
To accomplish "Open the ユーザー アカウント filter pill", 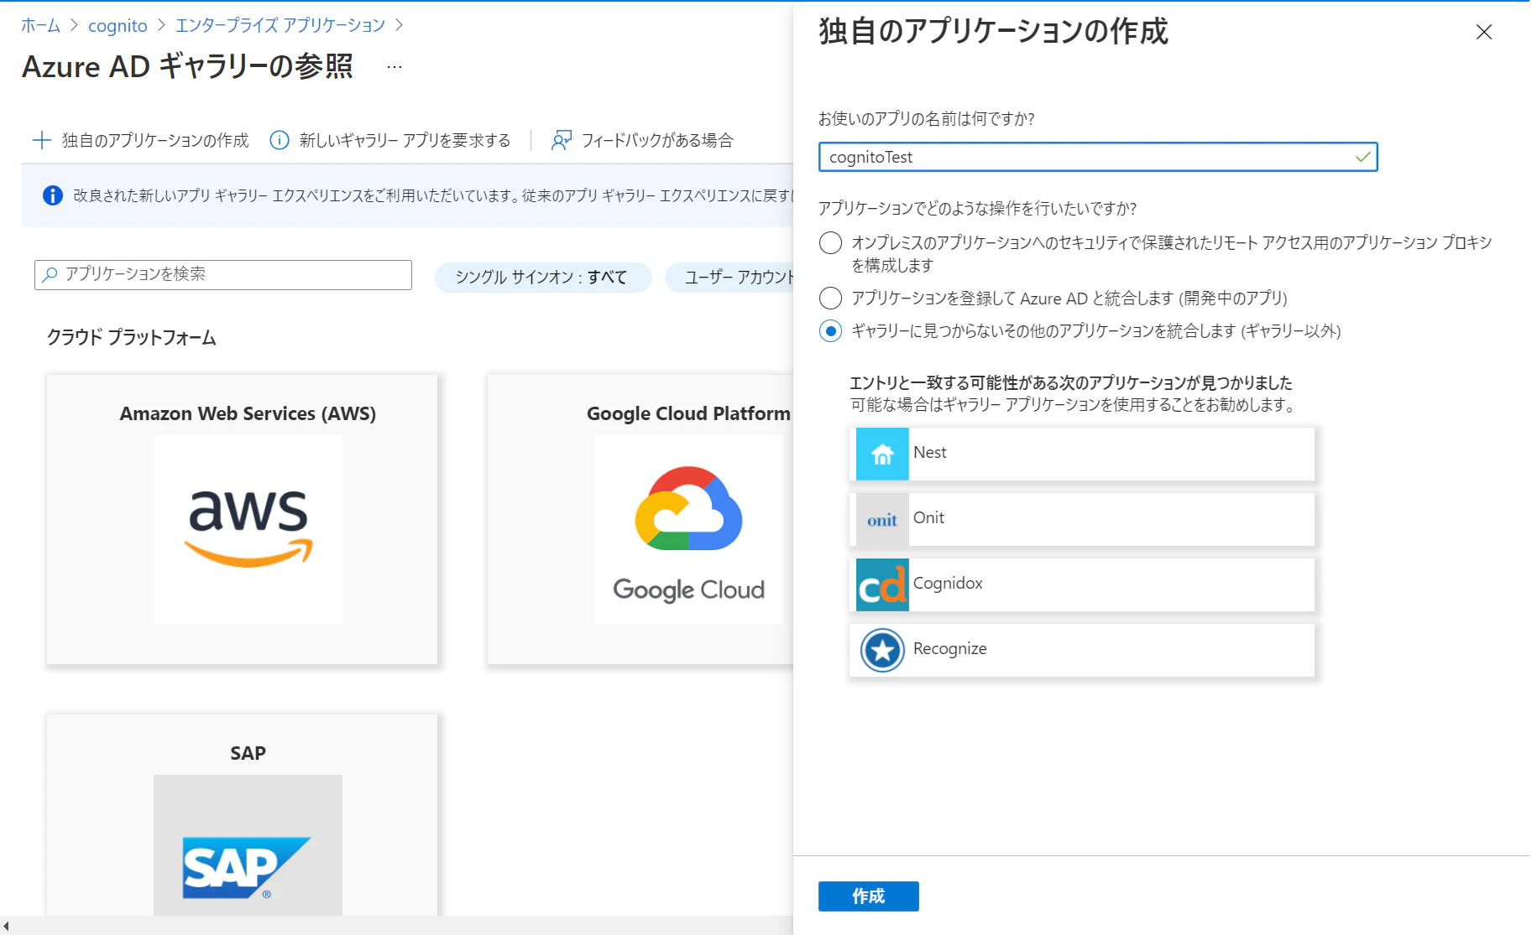I will click(x=729, y=278).
